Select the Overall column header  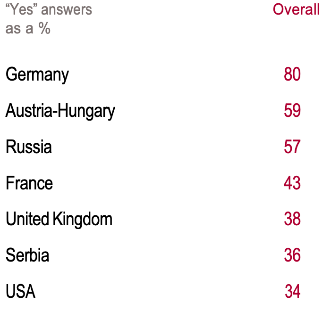[296, 9]
